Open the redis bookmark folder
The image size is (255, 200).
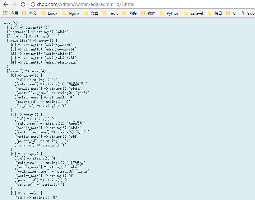coord(110,13)
